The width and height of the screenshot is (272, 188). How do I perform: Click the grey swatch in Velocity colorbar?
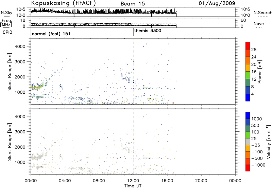248,142
